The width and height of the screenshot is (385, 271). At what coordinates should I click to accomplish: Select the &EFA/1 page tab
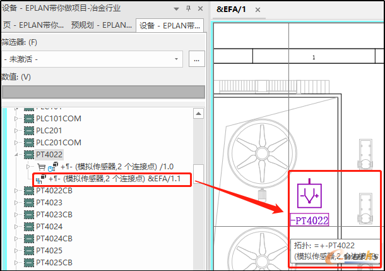coord(231,9)
